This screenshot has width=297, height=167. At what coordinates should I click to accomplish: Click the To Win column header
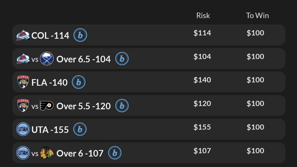tap(257, 16)
